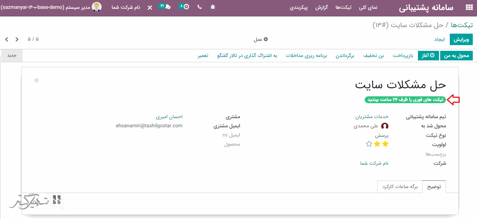Set priority to the first star
477x219 pixels.
[x=385, y=144]
